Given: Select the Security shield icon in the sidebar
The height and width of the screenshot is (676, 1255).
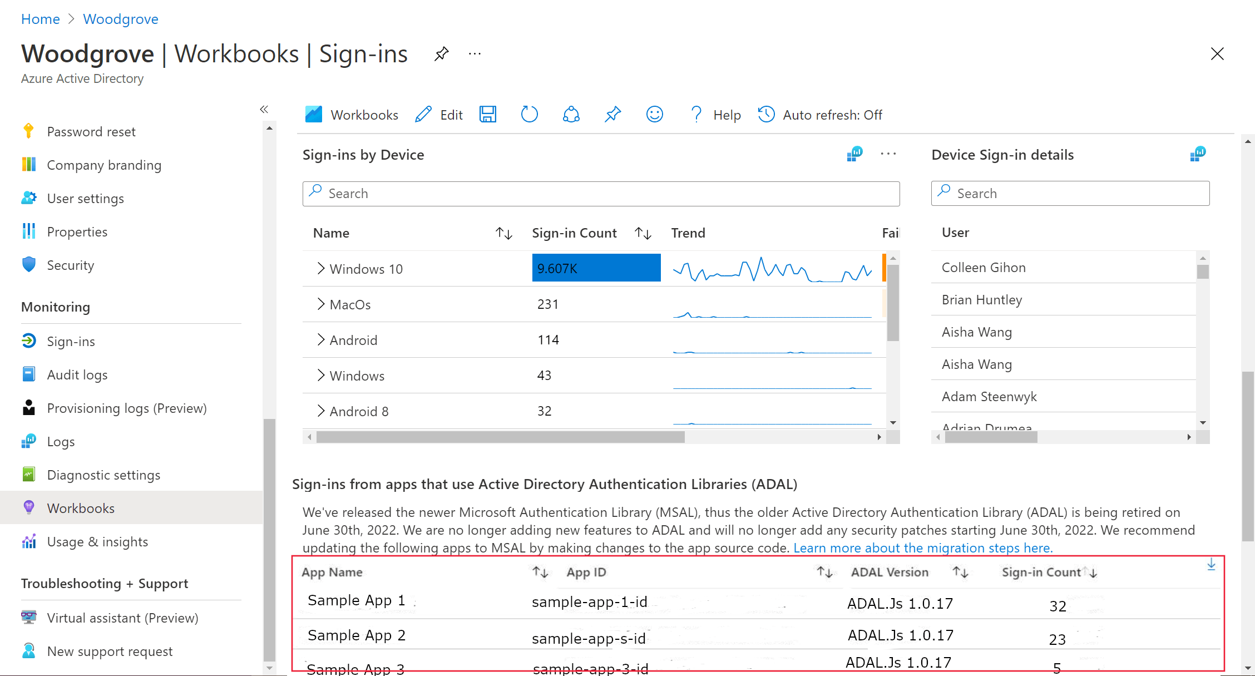Looking at the screenshot, I should pos(28,265).
